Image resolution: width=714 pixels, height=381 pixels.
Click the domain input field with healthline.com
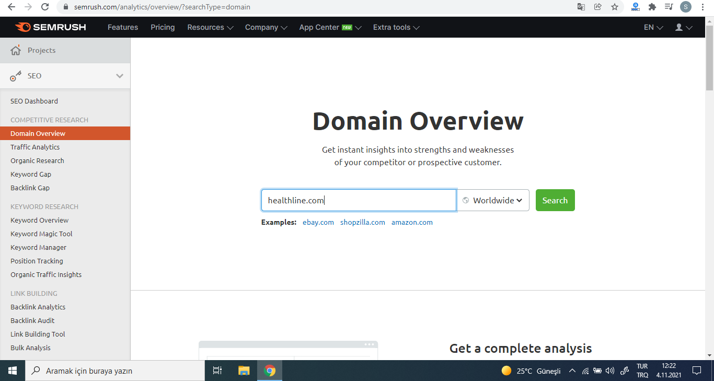pos(359,200)
